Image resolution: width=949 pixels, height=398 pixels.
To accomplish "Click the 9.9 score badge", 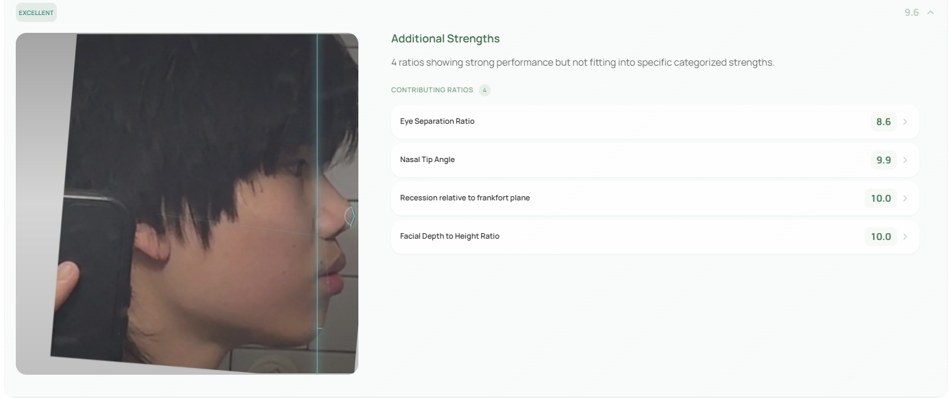I will (883, 160).
